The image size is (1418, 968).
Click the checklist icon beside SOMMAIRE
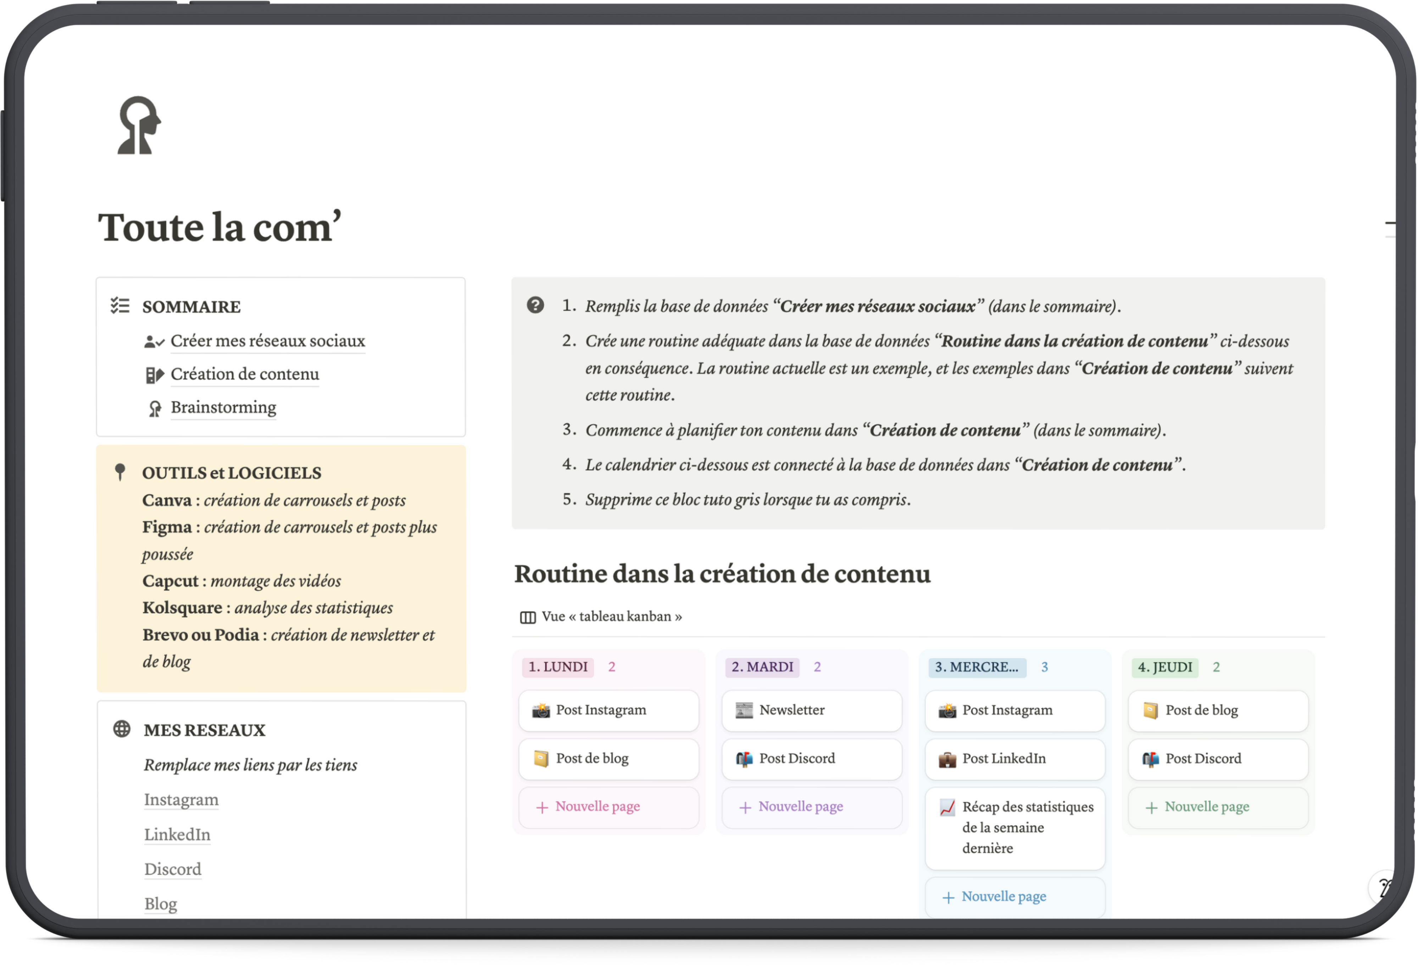(120, 305)
